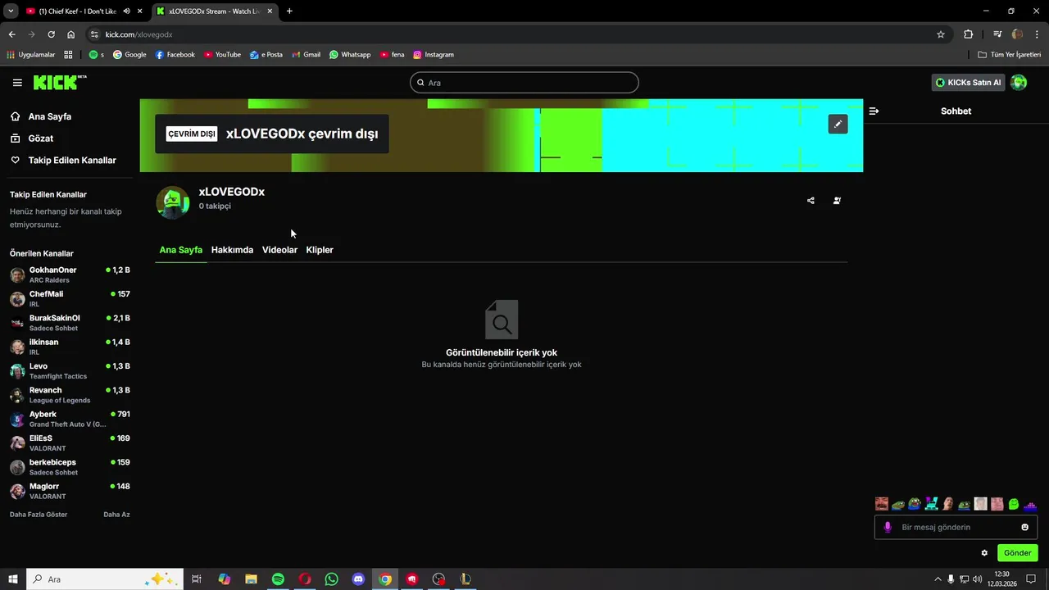Click Daha Az link

click(x=116, y=515)
